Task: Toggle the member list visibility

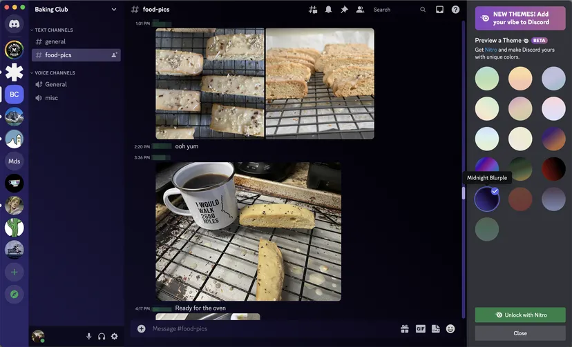Action: [x=360, y=10]
